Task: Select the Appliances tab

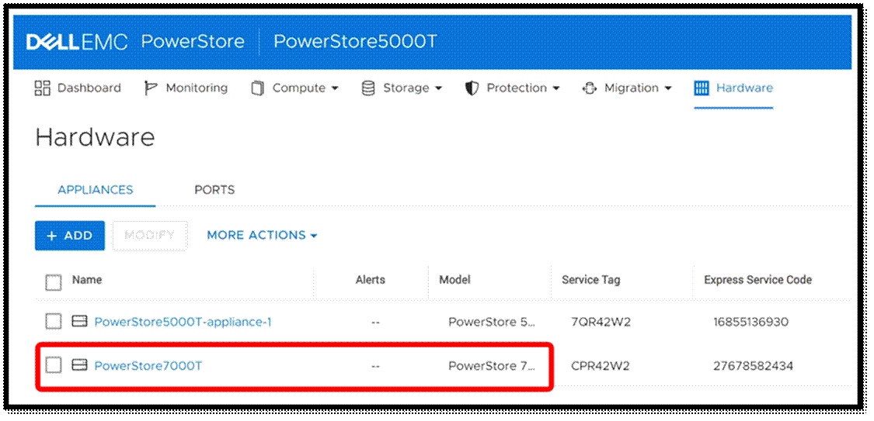Action: pyautogui.click(x=95, y=190)
